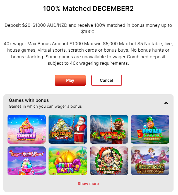Show more bonus games

pyautogui.click(x=88, y=184)
